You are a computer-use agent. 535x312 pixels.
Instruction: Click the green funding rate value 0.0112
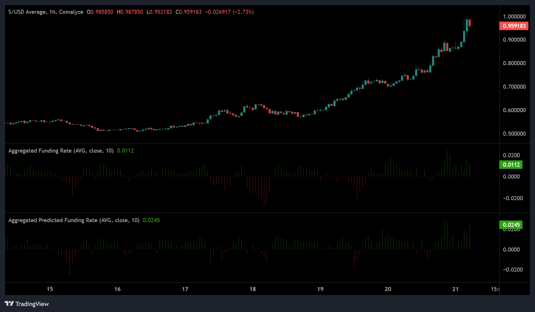coord(125,151)
